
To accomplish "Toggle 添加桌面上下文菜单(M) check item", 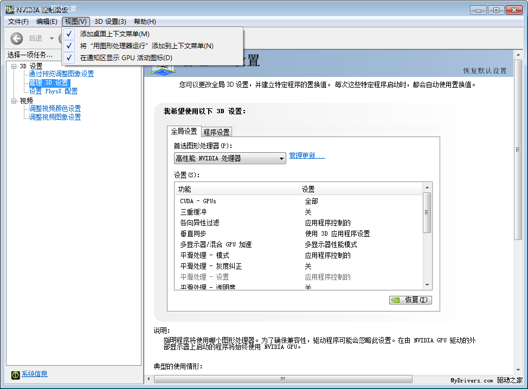I will [152, 34].
